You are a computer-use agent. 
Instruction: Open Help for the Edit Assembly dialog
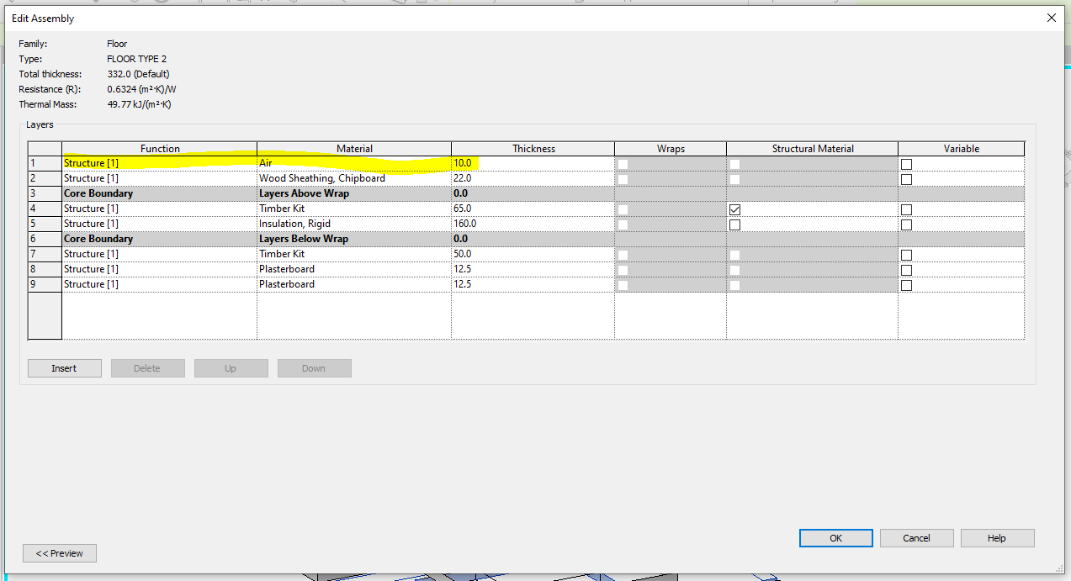pyautogui.click(x=997, y=537)
